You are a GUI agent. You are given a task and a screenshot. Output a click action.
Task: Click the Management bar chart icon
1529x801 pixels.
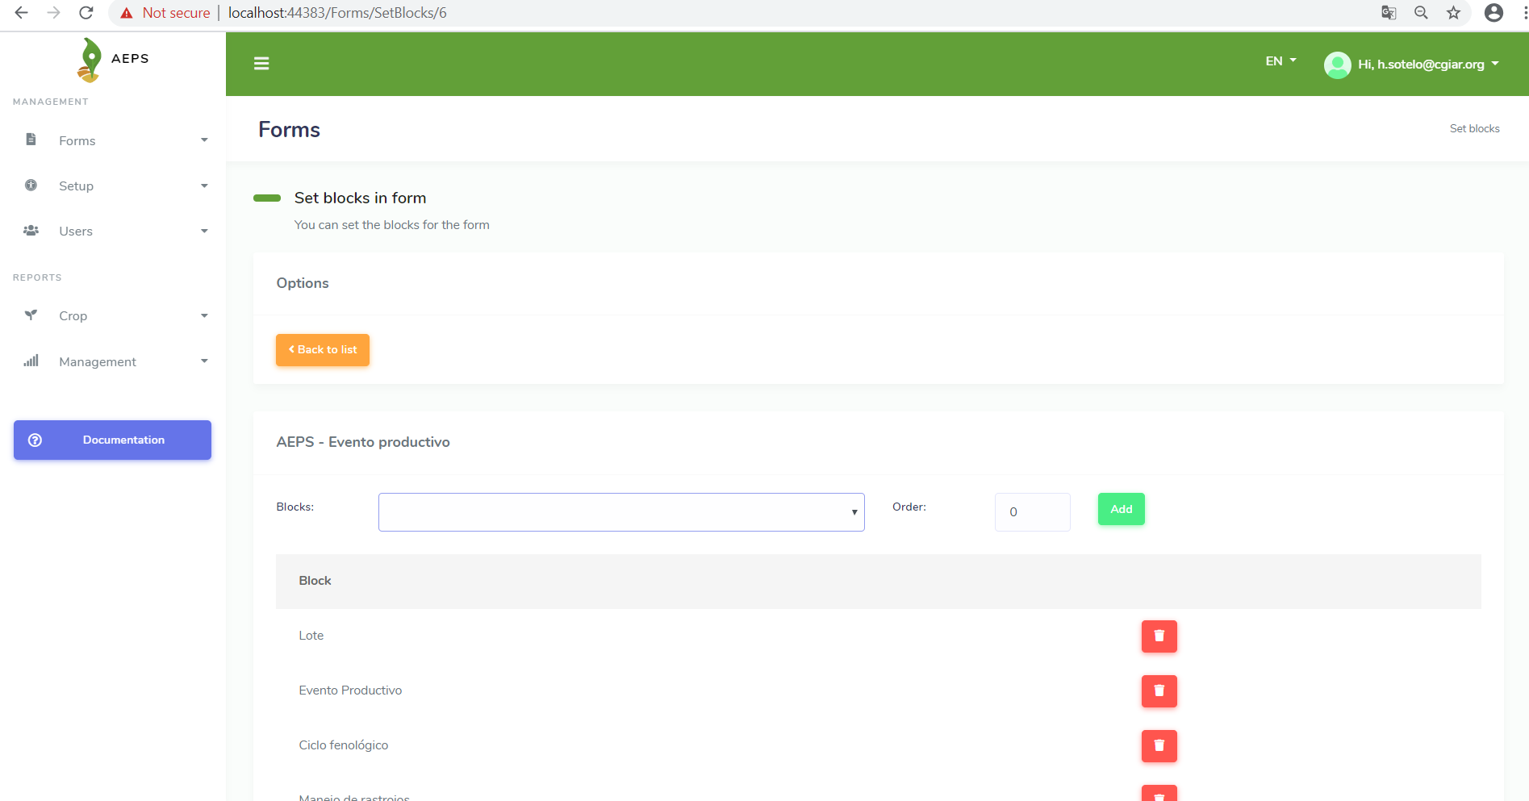[x=31, y=361]
